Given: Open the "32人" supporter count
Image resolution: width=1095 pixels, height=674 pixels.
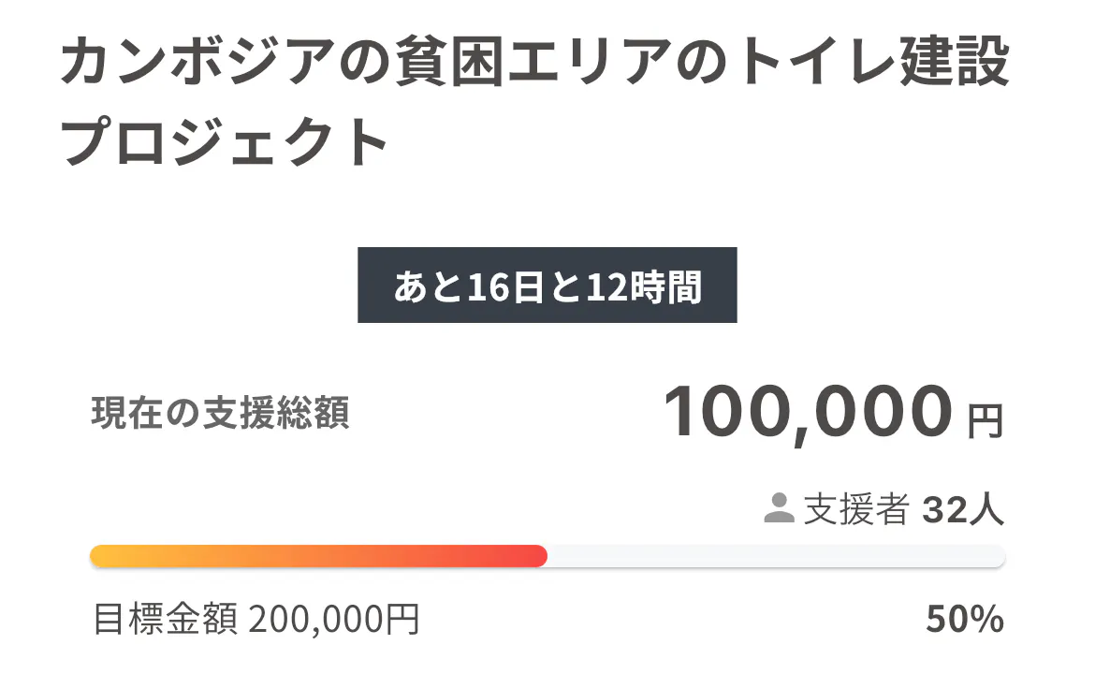Looking at the screenshot, I should click(963, 509).
